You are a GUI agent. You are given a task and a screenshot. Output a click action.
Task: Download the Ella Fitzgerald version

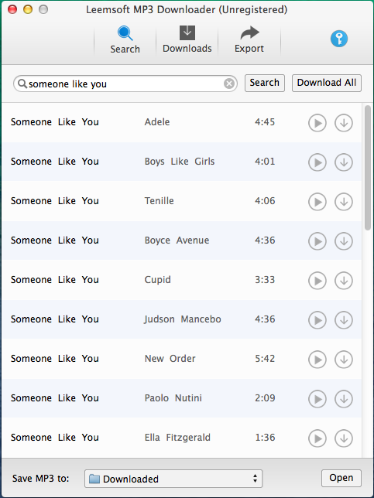point(344,438)
